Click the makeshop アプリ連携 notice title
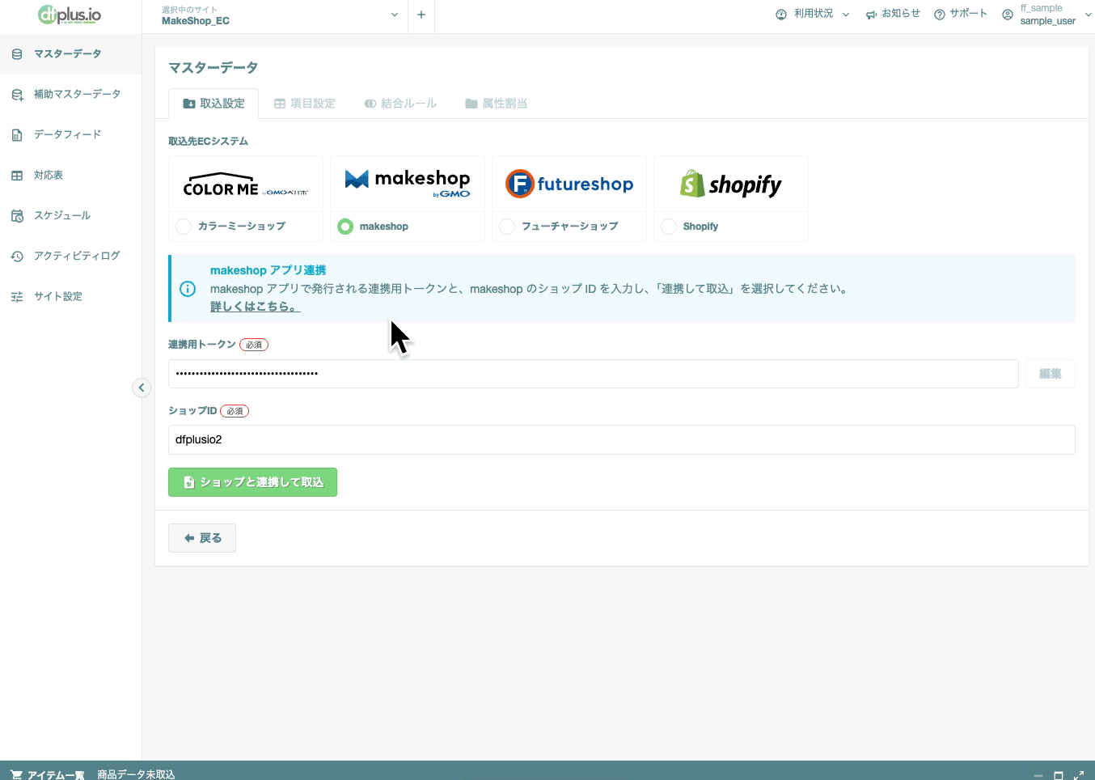Viewport: 1095px width, 780px height. point(268,270)
